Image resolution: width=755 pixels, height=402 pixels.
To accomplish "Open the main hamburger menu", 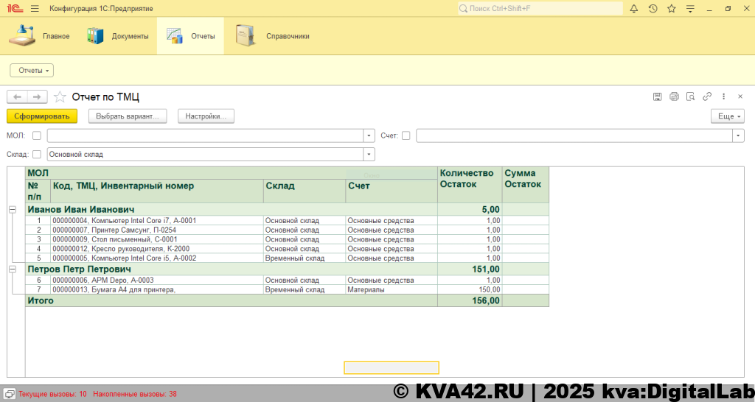I will (35, 9).
